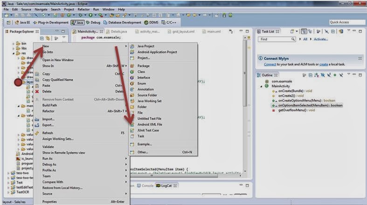Select getOverflowMenu() in Outline
The image size is (367, 205).
click(x=297, y=110)
